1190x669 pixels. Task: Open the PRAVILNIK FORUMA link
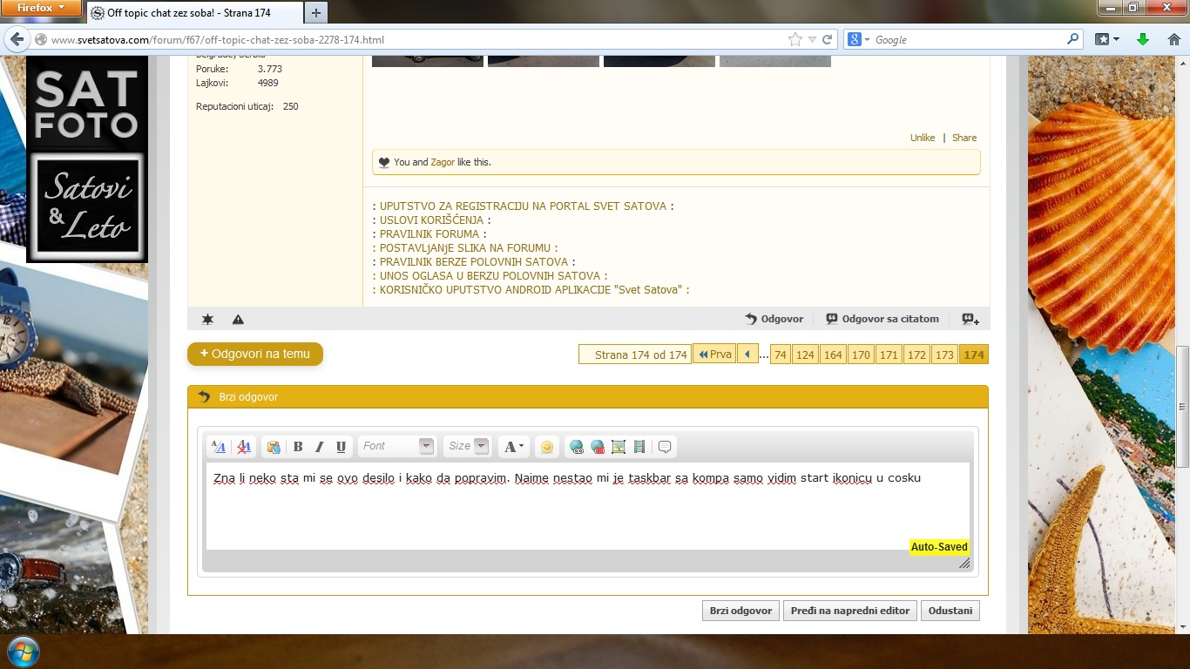coord(429,234)
